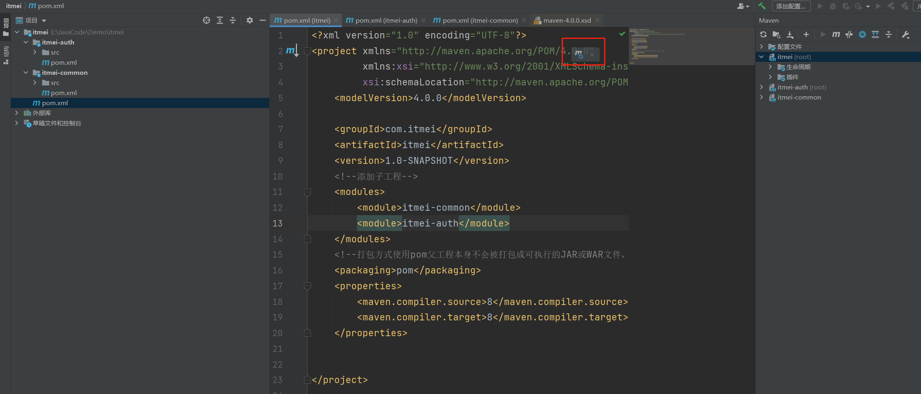Click the execute Maven goal 'm' icon
The width and height of the screenshot is (921, 394).
(836, 34)
